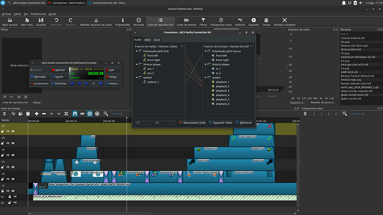The image size is (383, 215).
Task: Click the Split at playhead icon
Action: point(66,114)
